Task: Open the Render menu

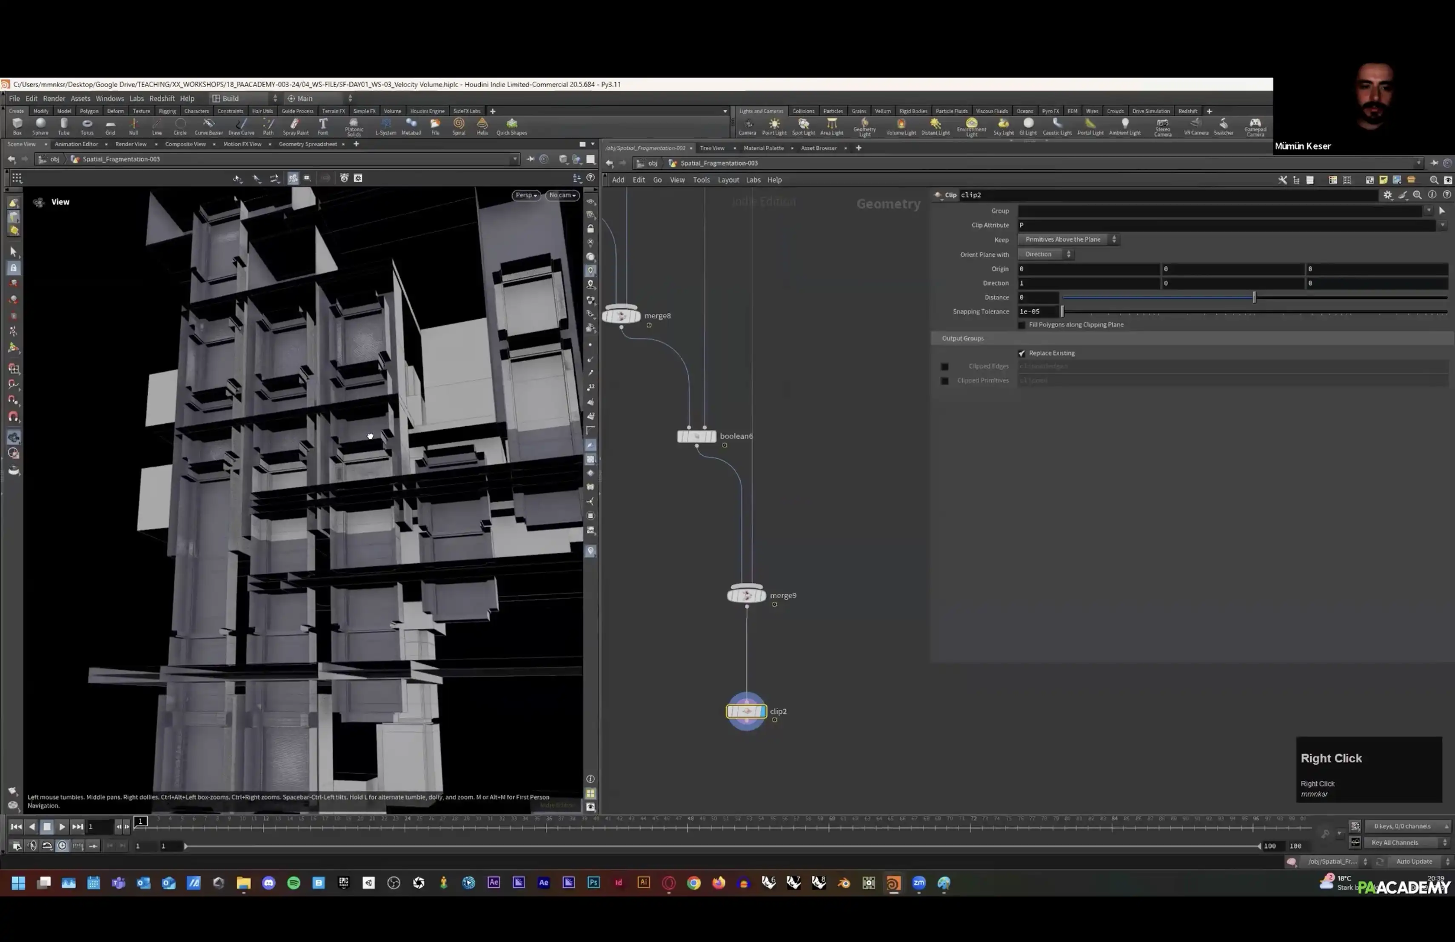Action: [x=54, y=98]
